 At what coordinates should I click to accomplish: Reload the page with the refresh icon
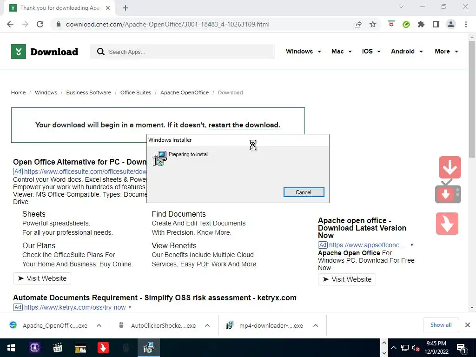40,24
